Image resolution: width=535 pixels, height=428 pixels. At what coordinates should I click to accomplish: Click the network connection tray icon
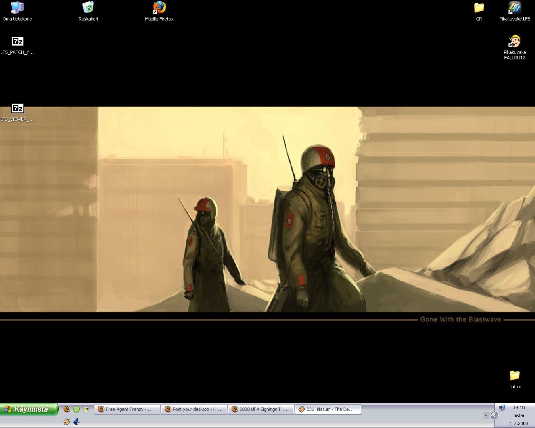click(x=502, y=408)
